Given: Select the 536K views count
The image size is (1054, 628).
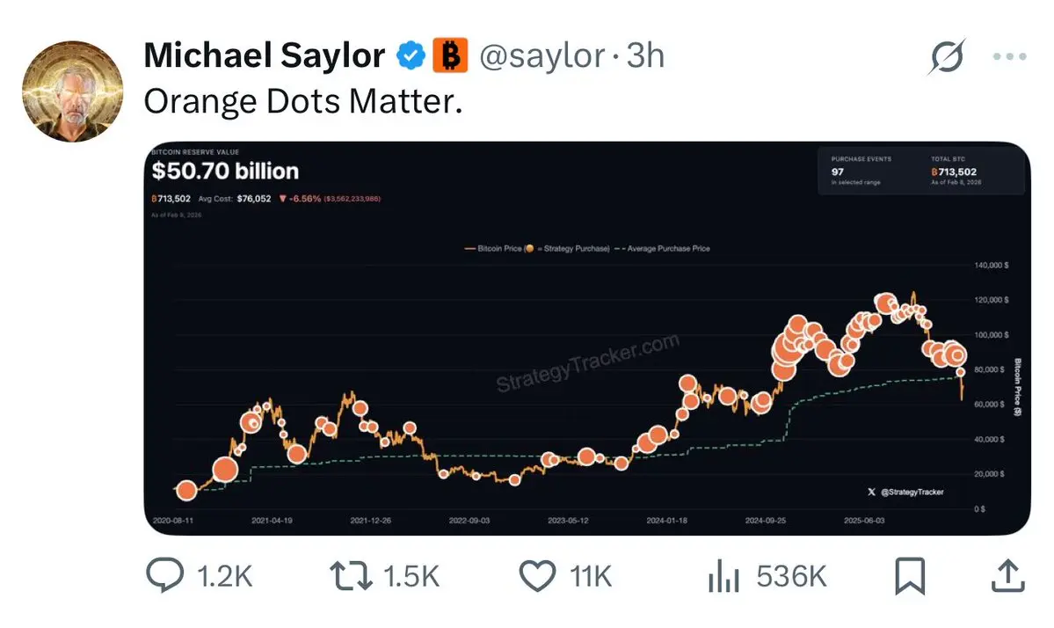Looking at the screenshot, I should coord(790,575).
